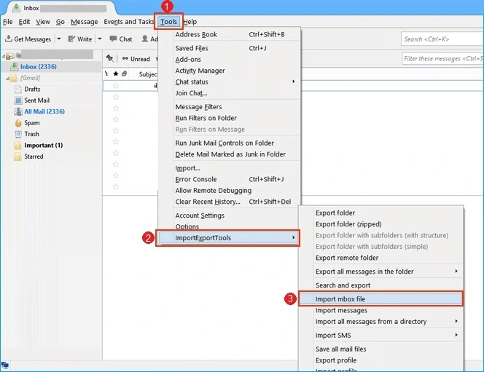Click the global Search field
Screen dimensions: 484x372
click(x=442, y=39)
